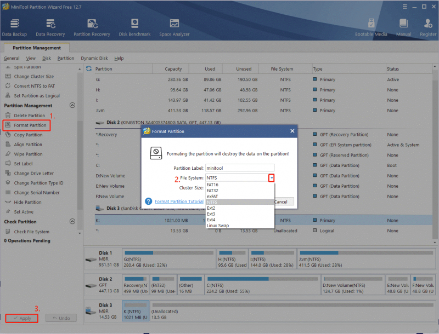Viewport: 439px width, 334px height.
Task: Click the Apply button
Action: click(22, 318)
